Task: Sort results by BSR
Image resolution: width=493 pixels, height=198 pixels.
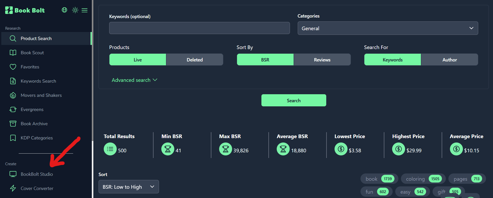Action: [265, 60]
